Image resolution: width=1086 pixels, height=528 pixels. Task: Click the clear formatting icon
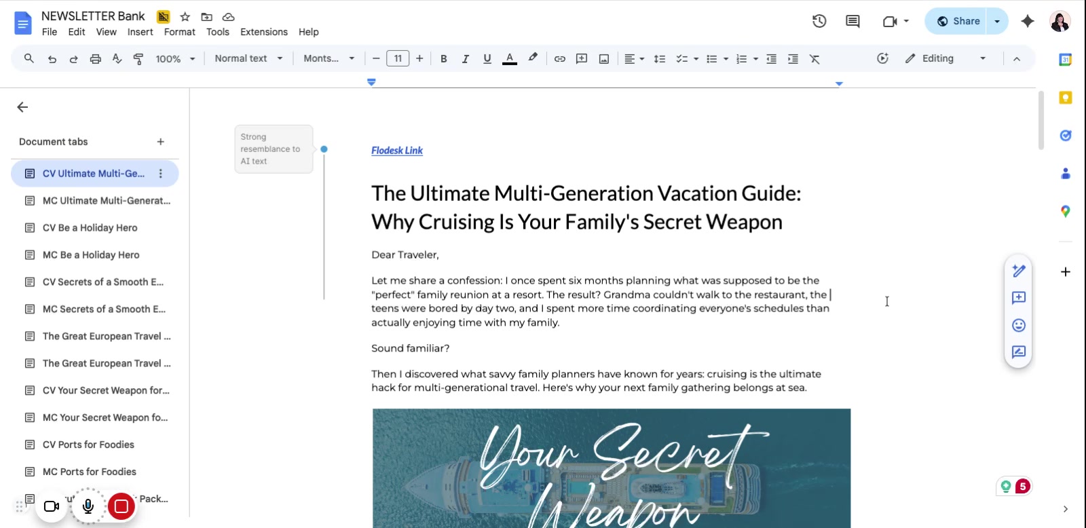pos(814,59)
